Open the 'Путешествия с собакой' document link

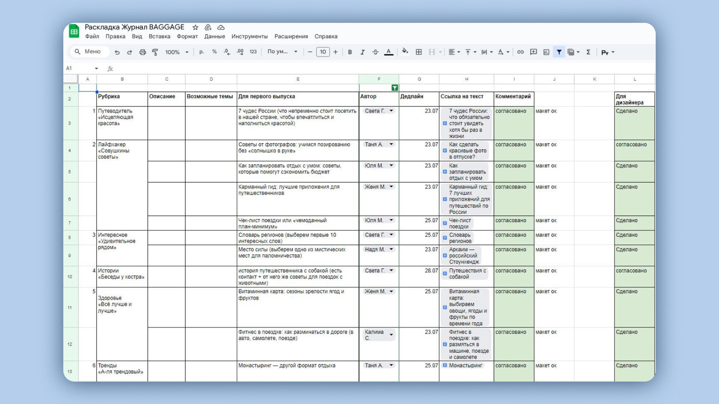pyautogui.click(x=465, y=274)
